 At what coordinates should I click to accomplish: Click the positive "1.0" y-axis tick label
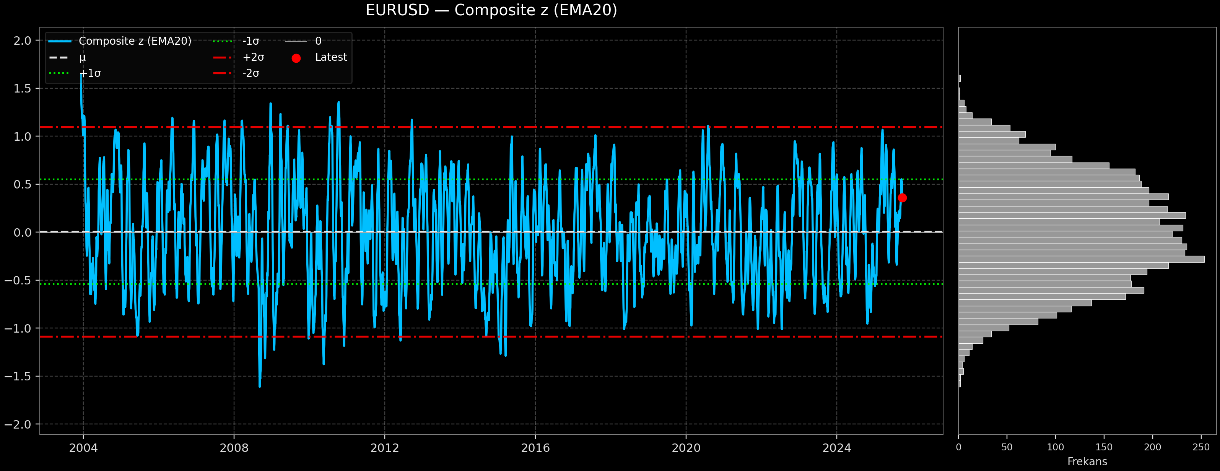coord(22,136)
